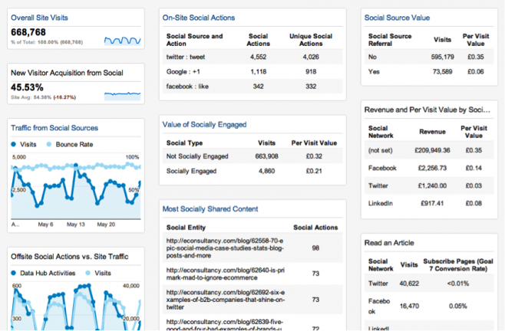Select the 'Google : +1' row
This screenshot has height=331, width=505.
pos(252,72)
